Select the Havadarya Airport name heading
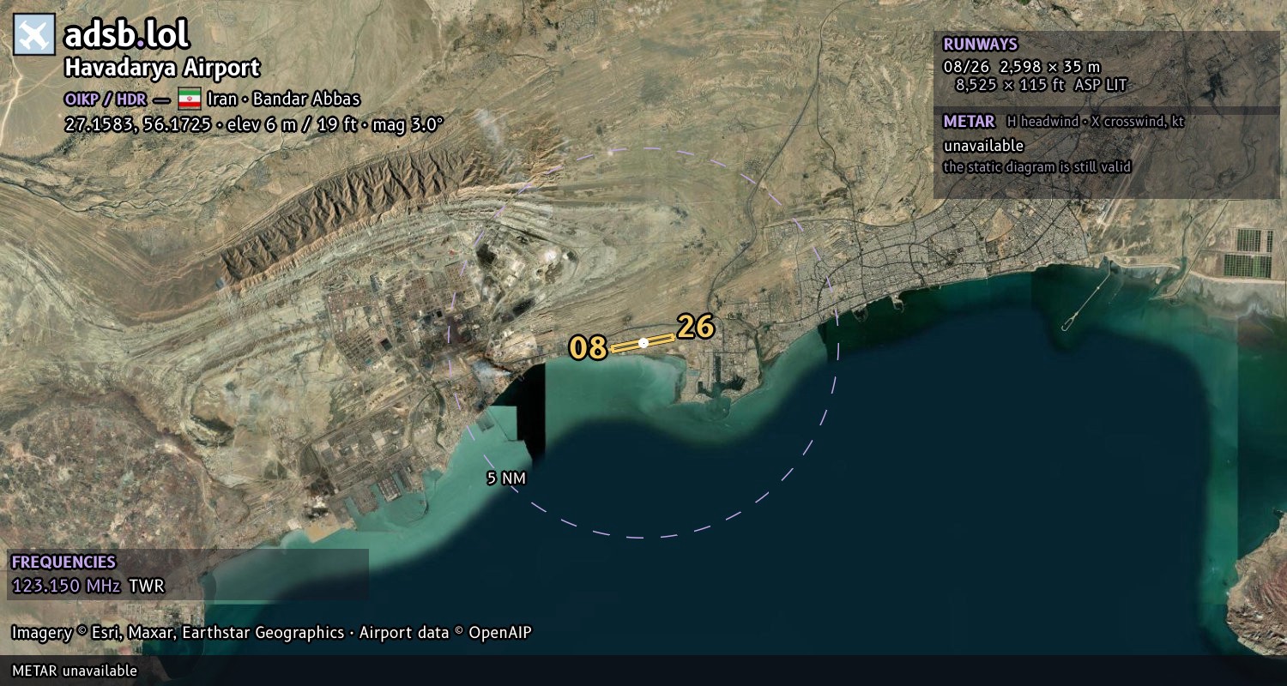1287x686 pixels. [162, 69]
